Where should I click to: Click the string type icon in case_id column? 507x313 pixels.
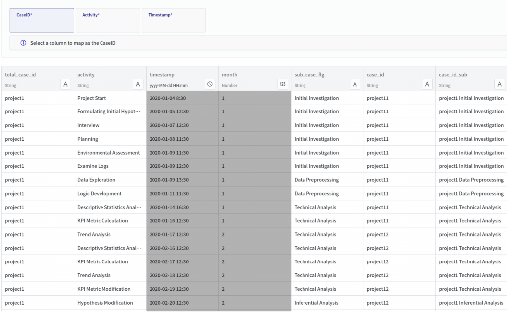click(427, 84)
